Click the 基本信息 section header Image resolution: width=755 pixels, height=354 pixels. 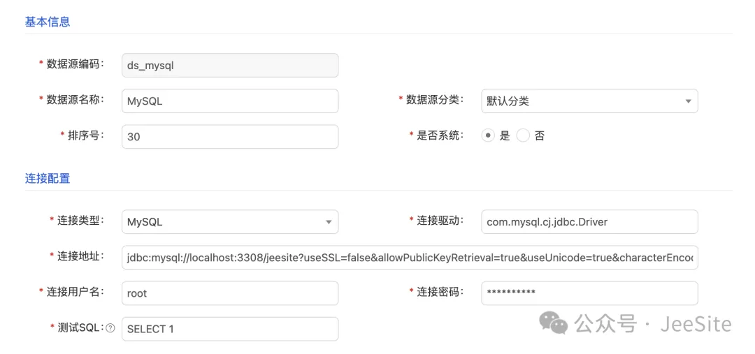pos(48,22)
